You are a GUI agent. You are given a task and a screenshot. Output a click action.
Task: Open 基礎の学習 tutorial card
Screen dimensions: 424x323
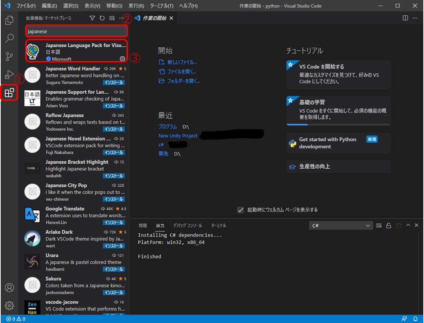339,111
